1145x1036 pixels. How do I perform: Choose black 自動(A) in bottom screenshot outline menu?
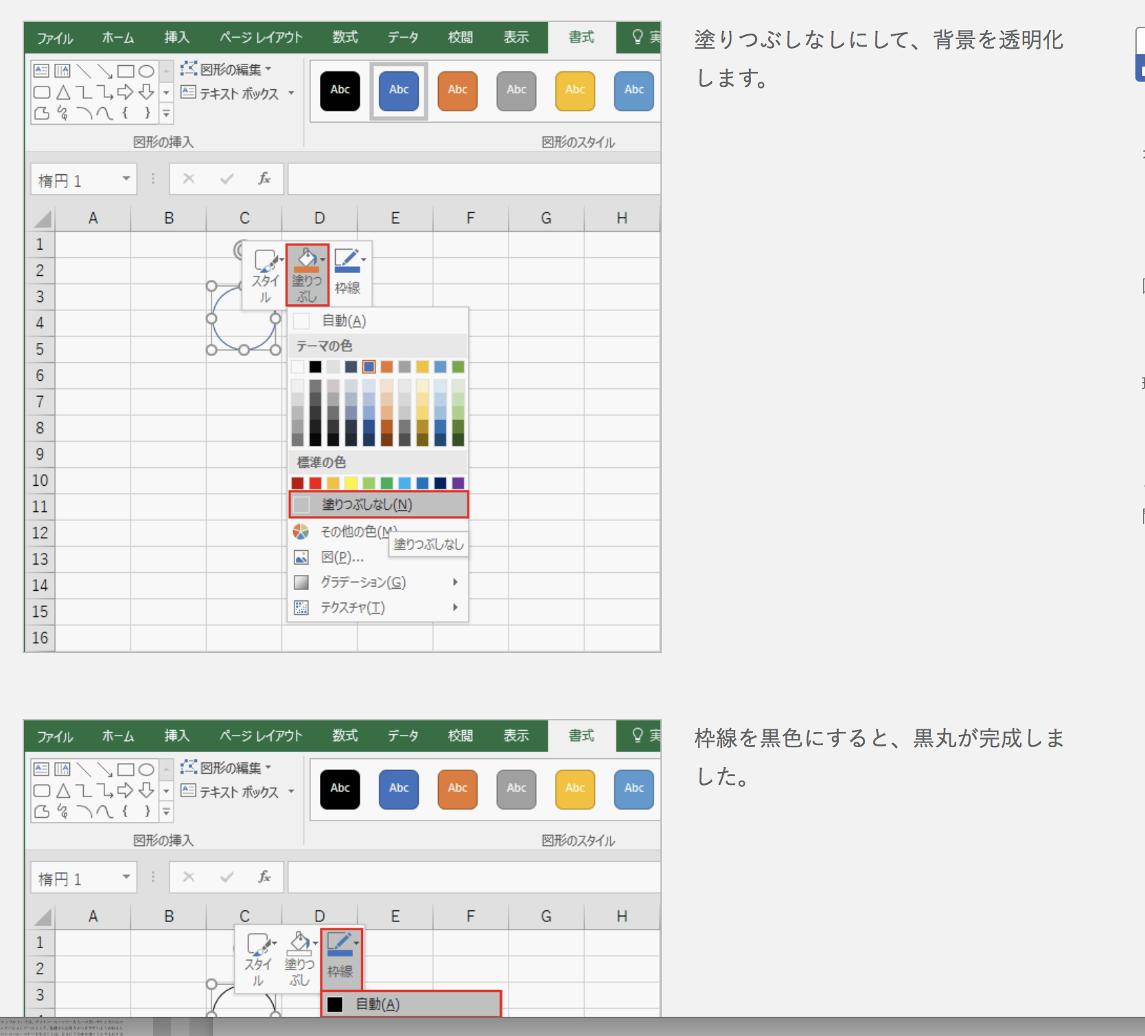[410, 1004]
